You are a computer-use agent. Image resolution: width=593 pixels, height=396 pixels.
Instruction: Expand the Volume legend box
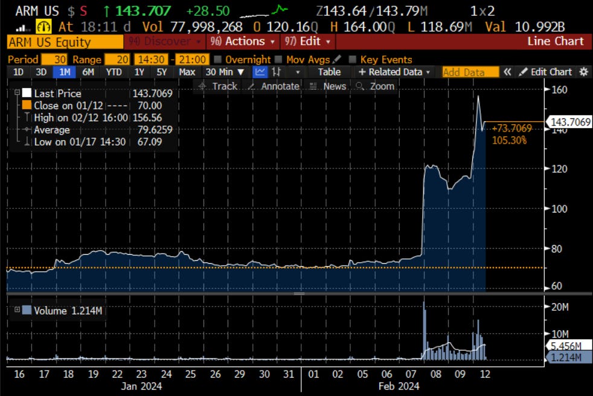17,310
